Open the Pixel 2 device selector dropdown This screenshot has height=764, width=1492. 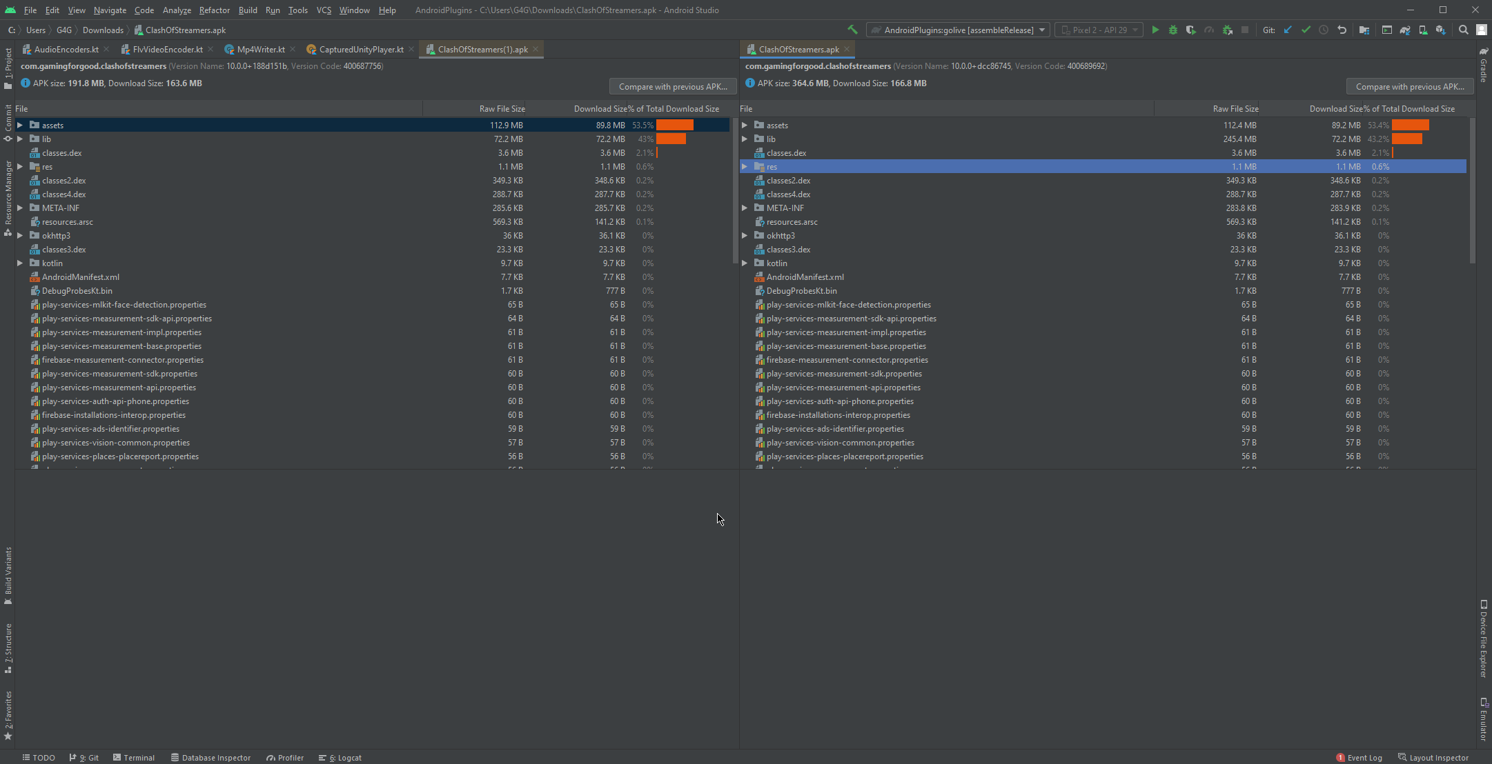(1099, 30)
